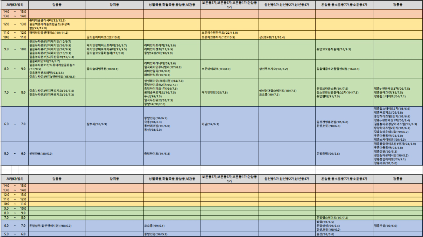Click the 보문리슈빌하우트('22/11.0) cell
Viewport: 423px width, 237px height.
click(x=229, y=33)
